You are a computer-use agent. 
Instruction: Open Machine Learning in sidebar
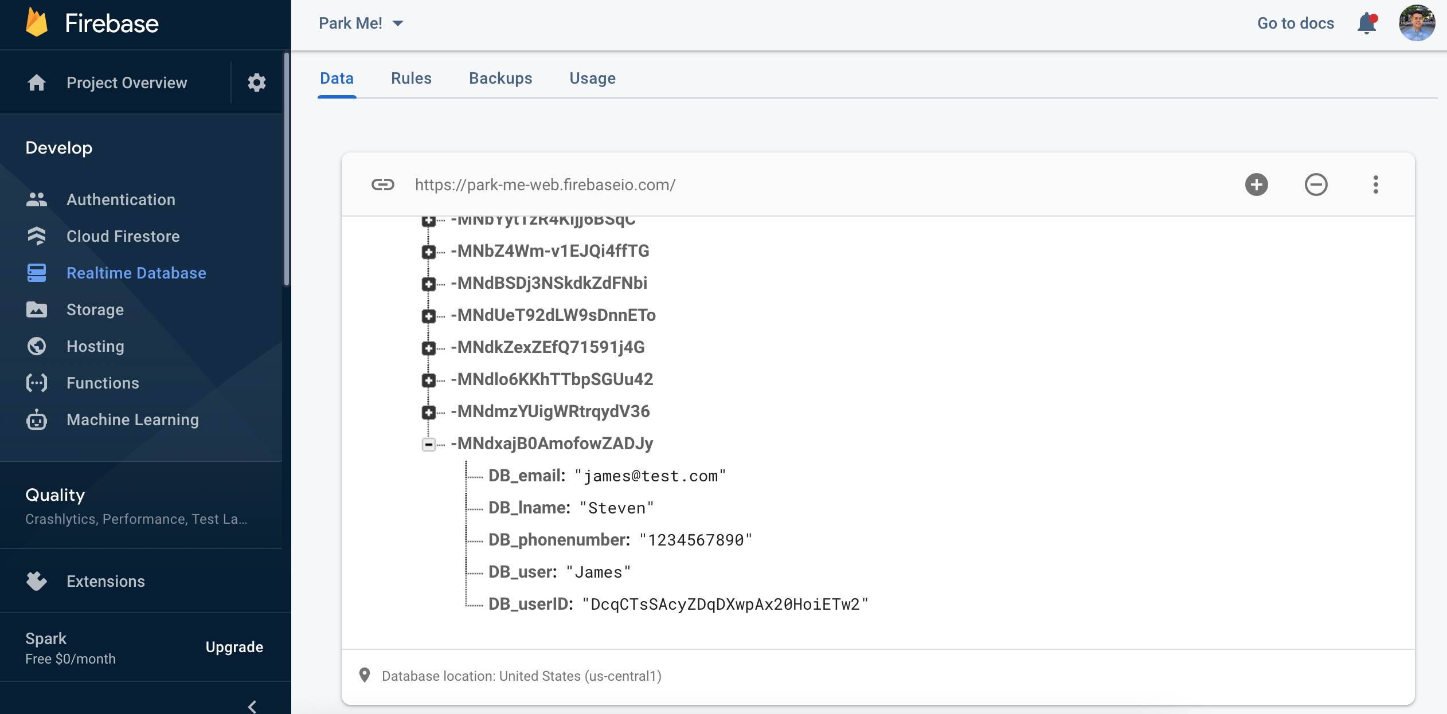(x=132, y=419)
